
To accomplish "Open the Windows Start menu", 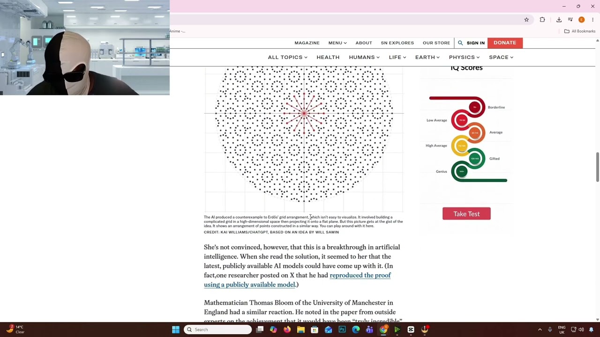I will pos(176,330).
